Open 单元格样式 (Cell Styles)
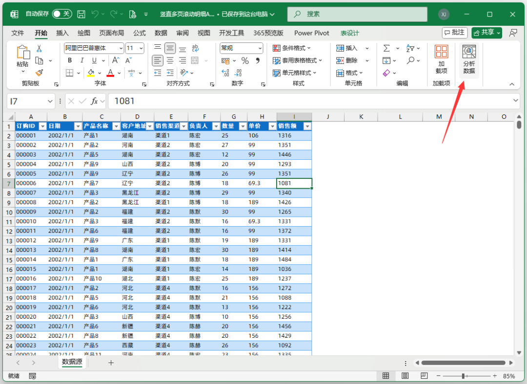Image resolution: width=527 pixels, height=384 pixels. 294,73
